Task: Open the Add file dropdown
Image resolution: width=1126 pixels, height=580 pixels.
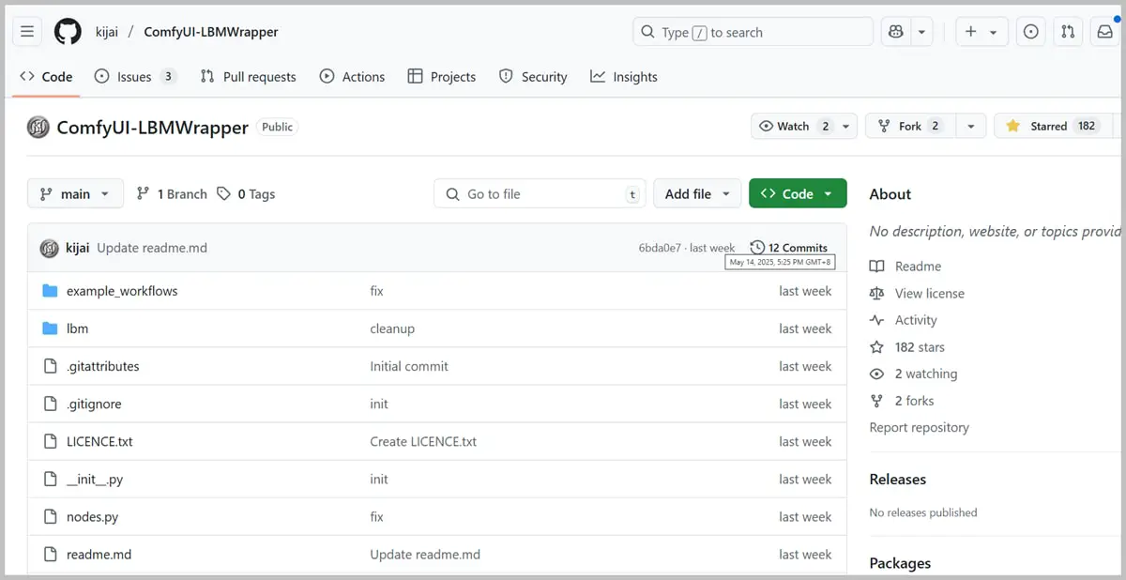Action: [x=697, y=193]
